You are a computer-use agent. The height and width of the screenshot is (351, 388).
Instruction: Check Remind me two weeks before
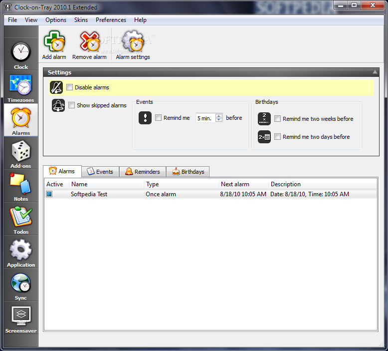pyautogui.click(x=277, y=119)
